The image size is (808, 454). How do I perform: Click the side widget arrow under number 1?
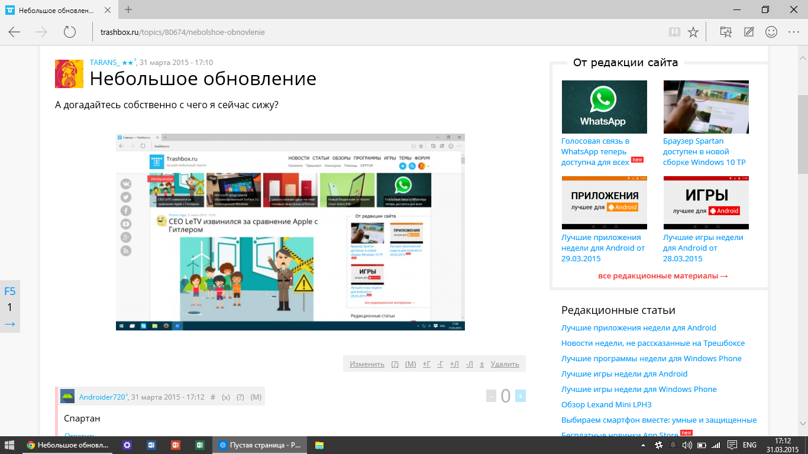tap(9, 324)
